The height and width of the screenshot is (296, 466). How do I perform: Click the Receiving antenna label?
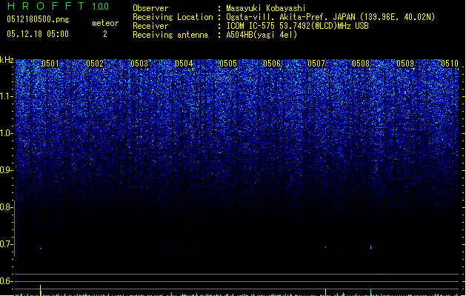click(170, 35)
